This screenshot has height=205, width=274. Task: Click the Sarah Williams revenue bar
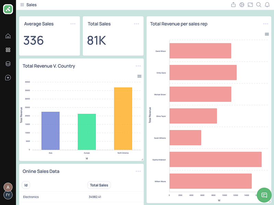click(185, 138)
